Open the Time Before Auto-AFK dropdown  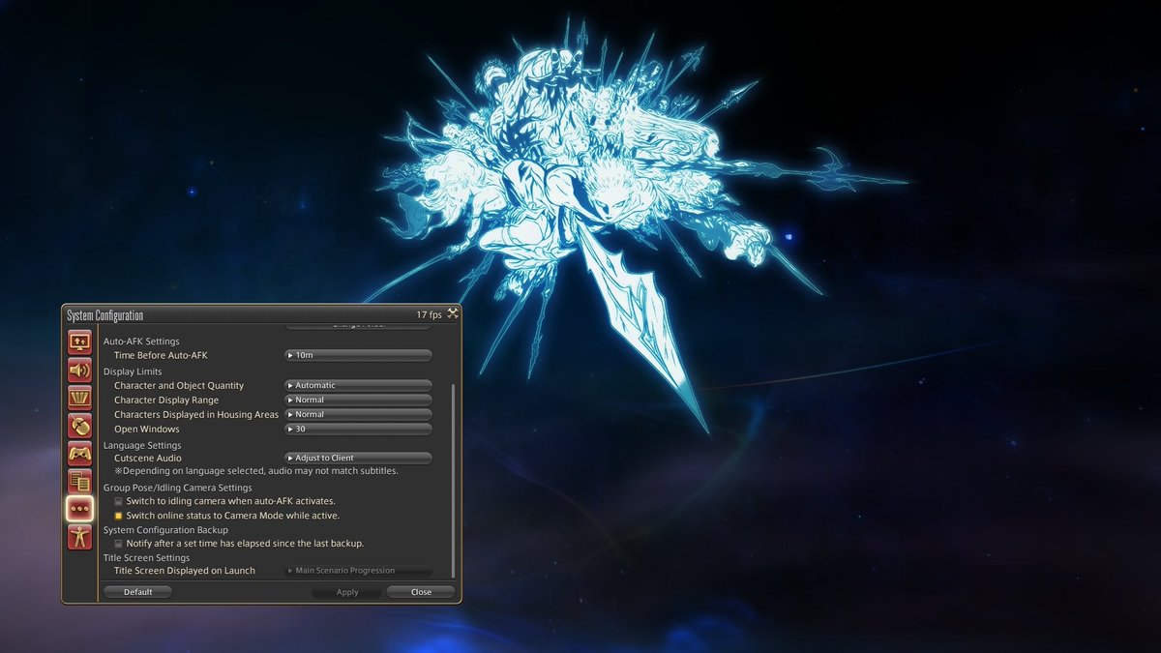coord(358,356)
